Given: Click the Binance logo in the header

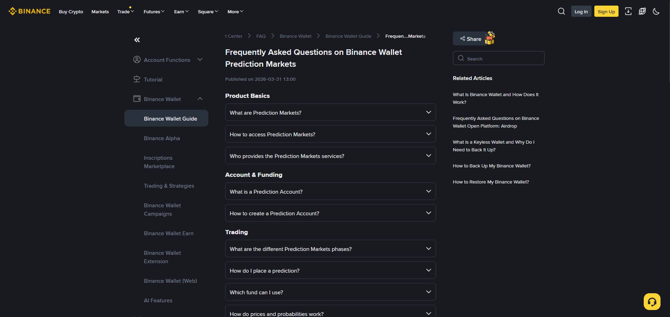Looking at the screenshot, I should click(29, 11).
